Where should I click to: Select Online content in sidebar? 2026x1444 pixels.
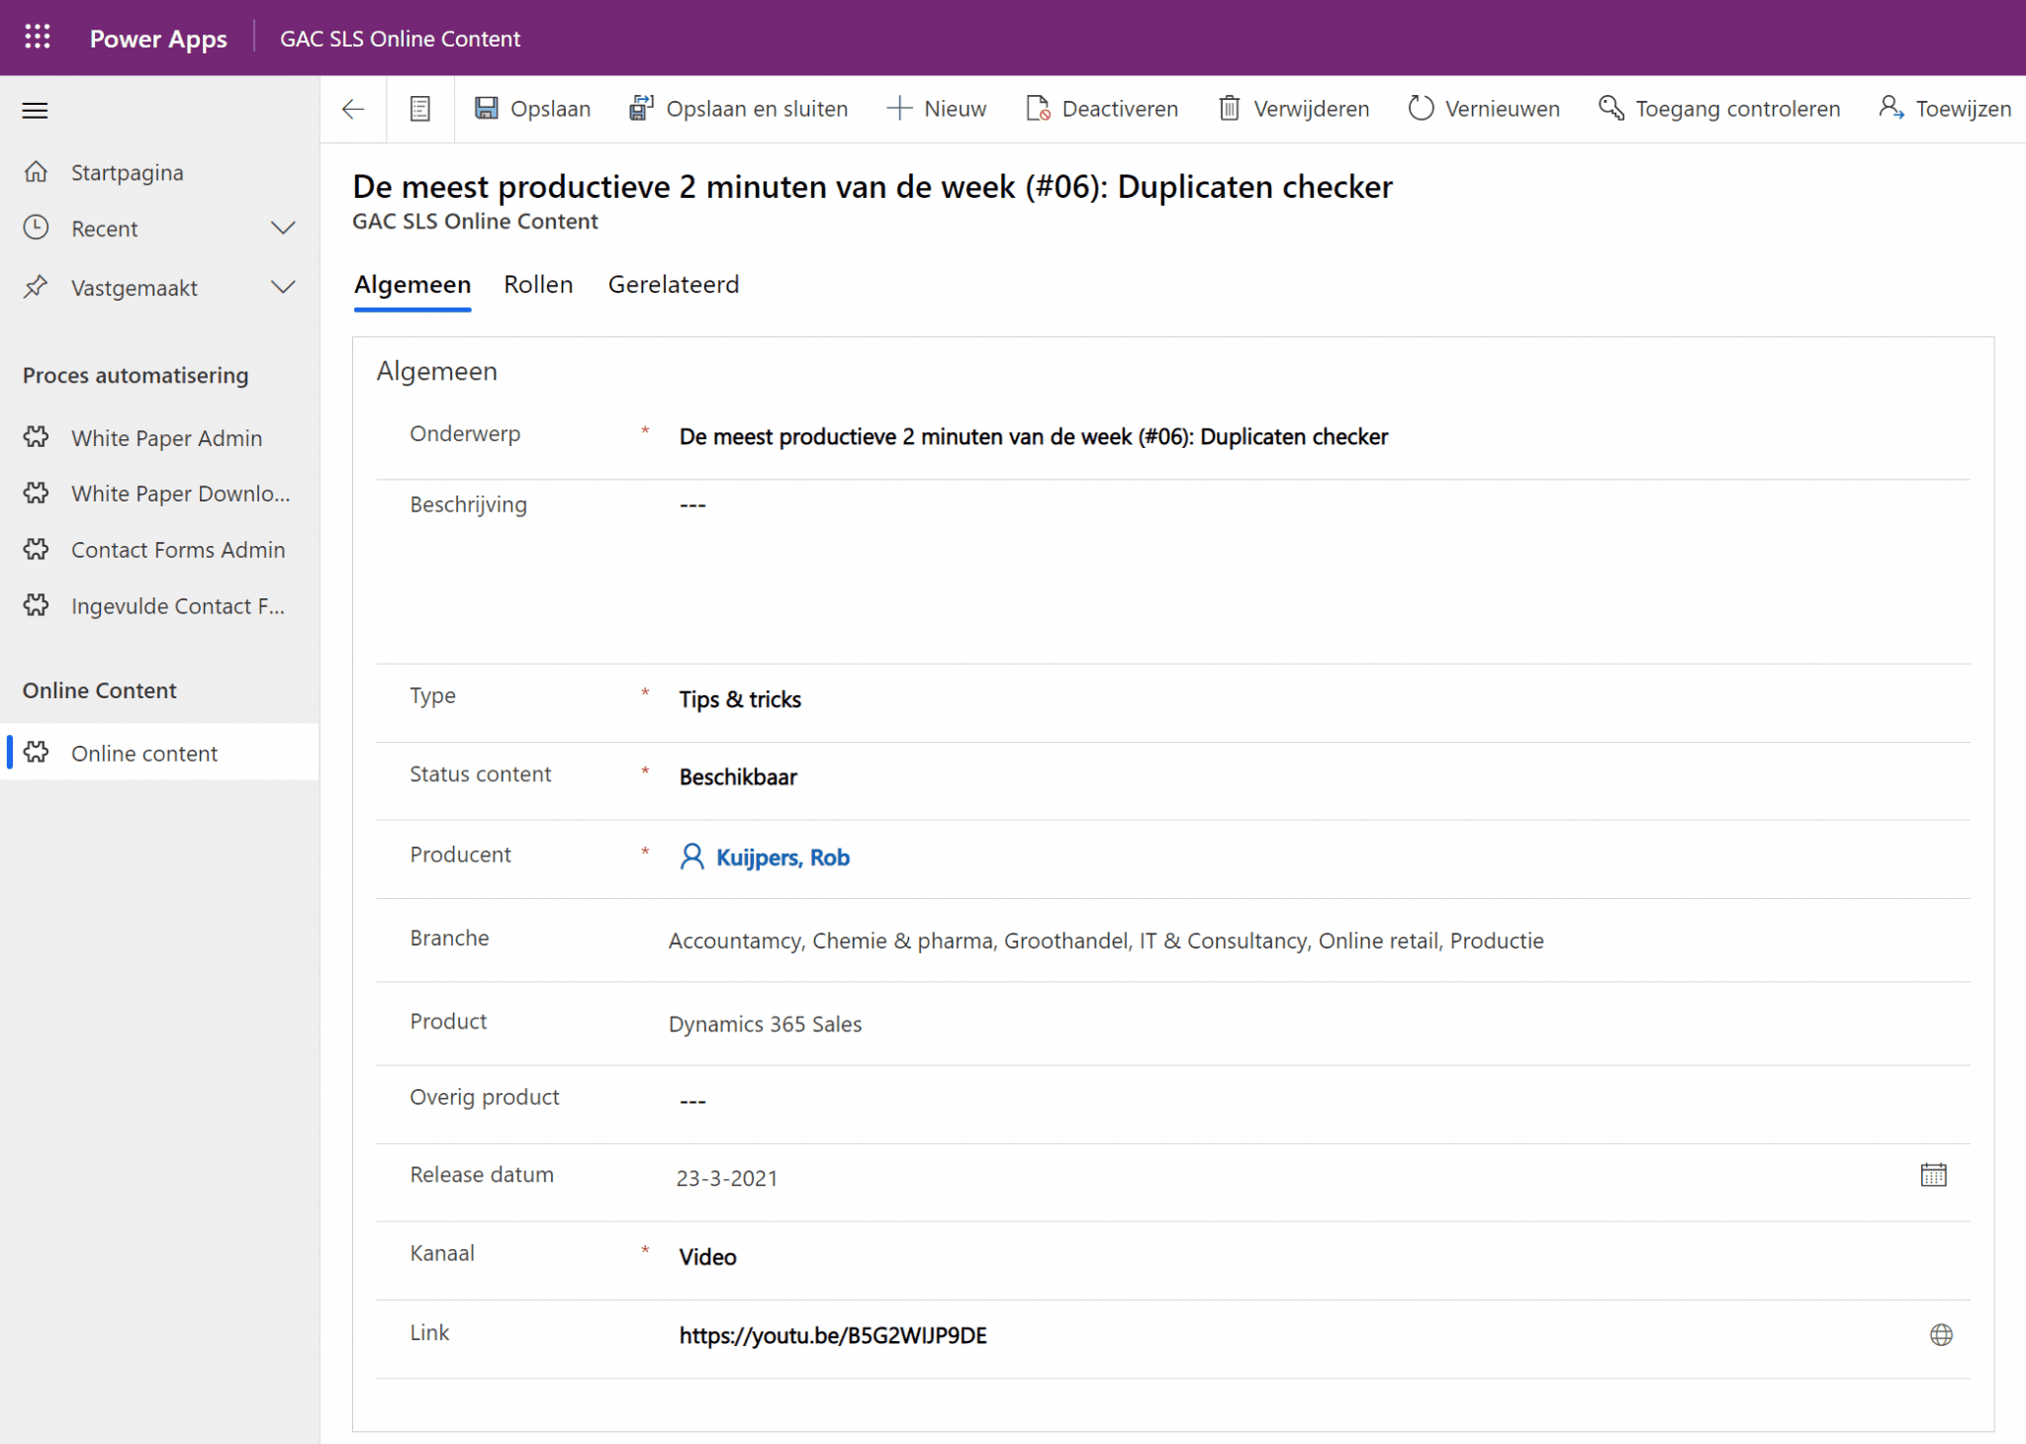point(159,753)
